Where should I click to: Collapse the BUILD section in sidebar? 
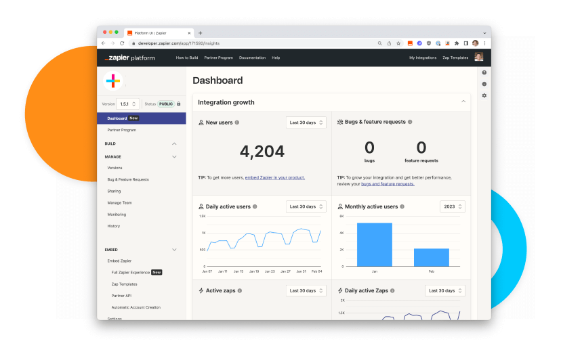tap(174, 143)
